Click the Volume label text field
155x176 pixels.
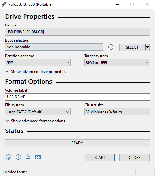tap(77, 97)
